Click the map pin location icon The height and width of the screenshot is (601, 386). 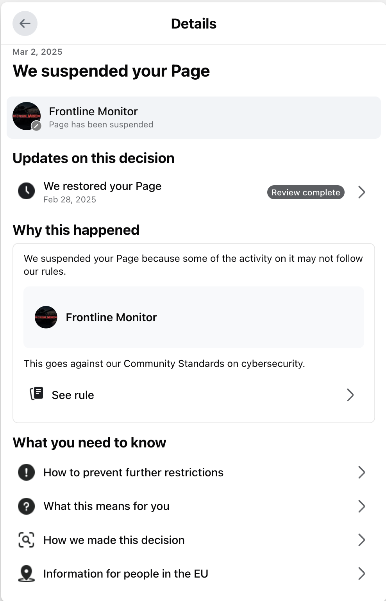(x=26, y=573)
